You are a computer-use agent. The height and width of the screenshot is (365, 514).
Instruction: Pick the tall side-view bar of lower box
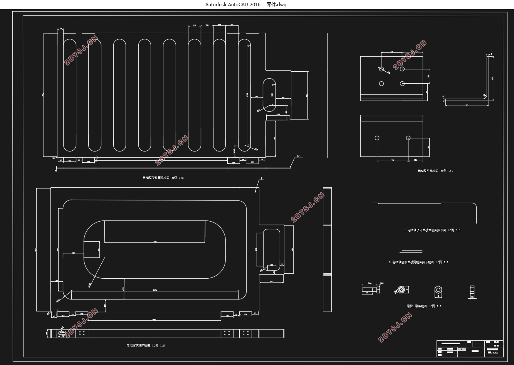327,250
